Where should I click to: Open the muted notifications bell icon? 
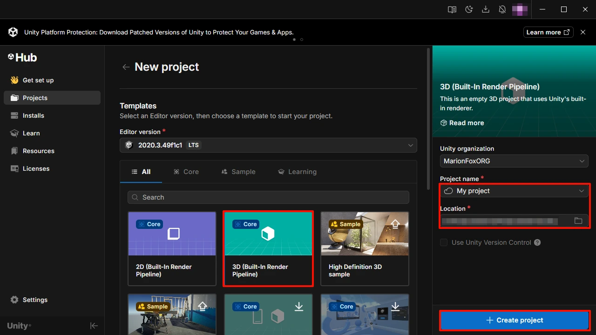(502, 9)
